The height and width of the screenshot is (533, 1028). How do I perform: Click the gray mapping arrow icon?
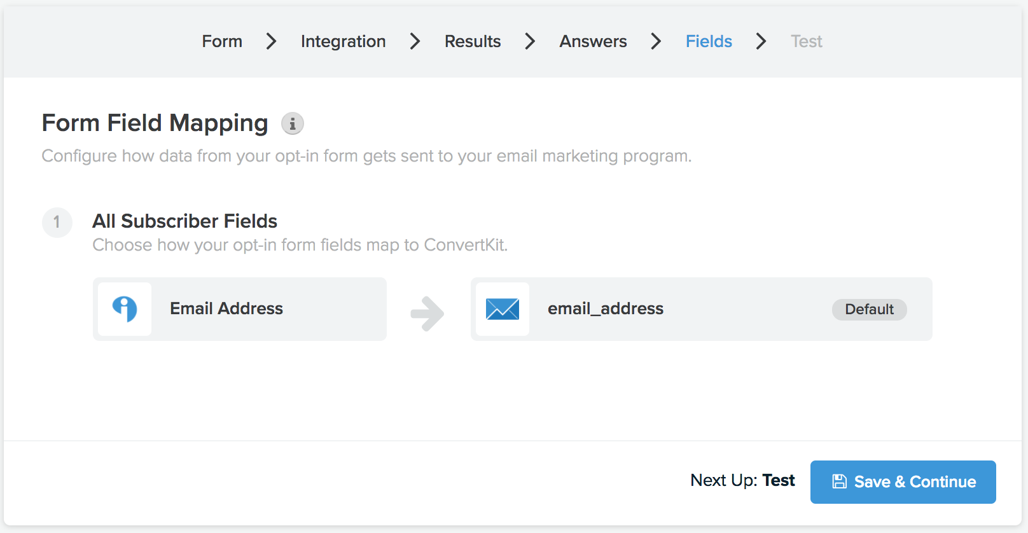click(427, 314)
